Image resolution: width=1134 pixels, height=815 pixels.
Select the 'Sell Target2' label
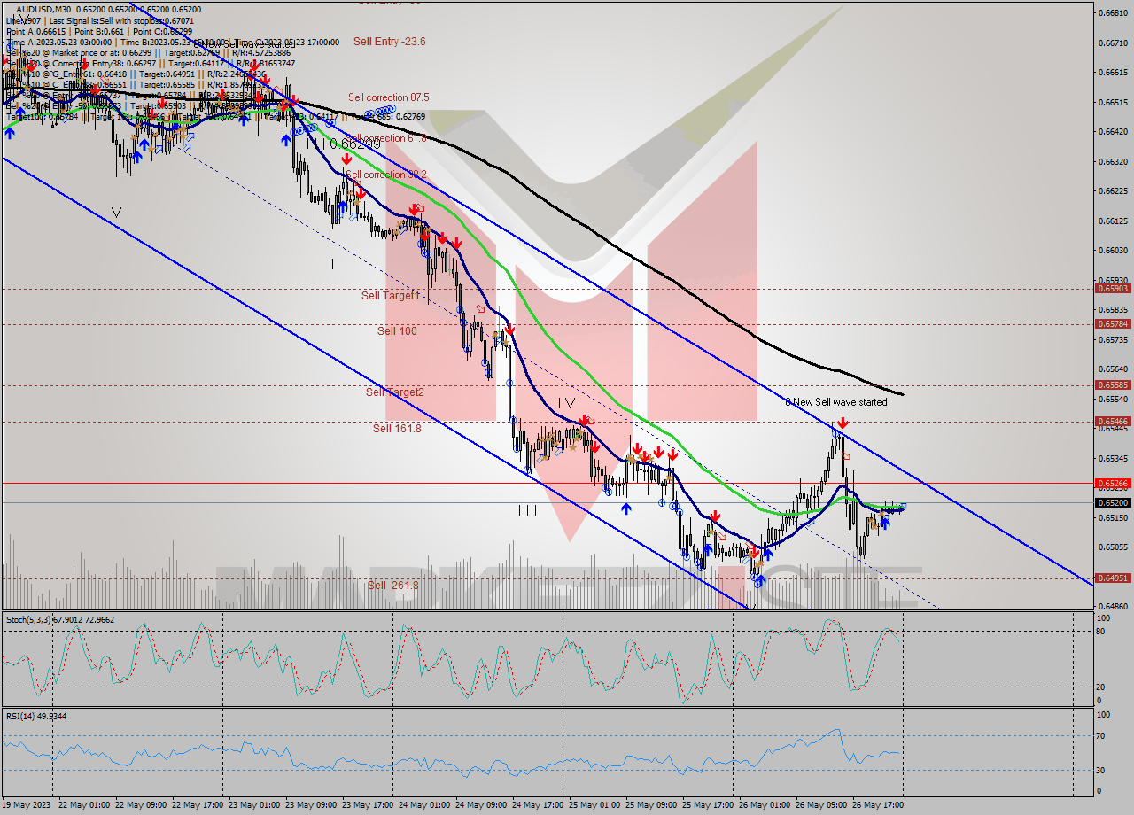pyautogui.click(x=395, y=392)
